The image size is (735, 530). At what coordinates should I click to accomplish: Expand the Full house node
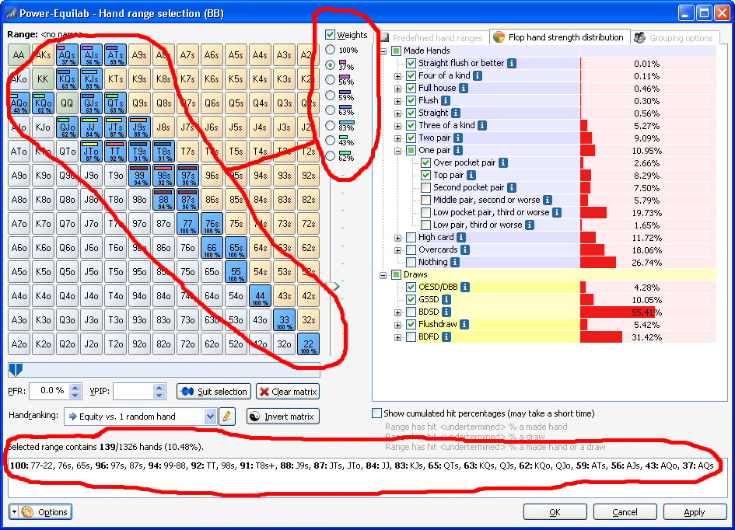pyautogui.click(x=397, y=89)
